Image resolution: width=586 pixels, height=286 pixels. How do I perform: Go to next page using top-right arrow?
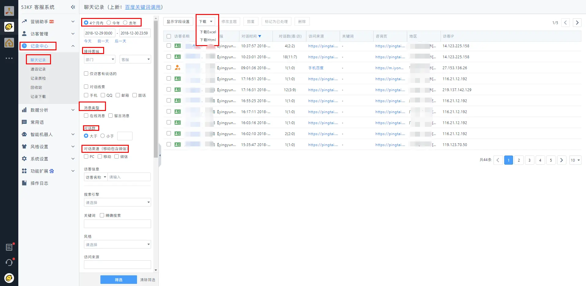pos(577,23)
